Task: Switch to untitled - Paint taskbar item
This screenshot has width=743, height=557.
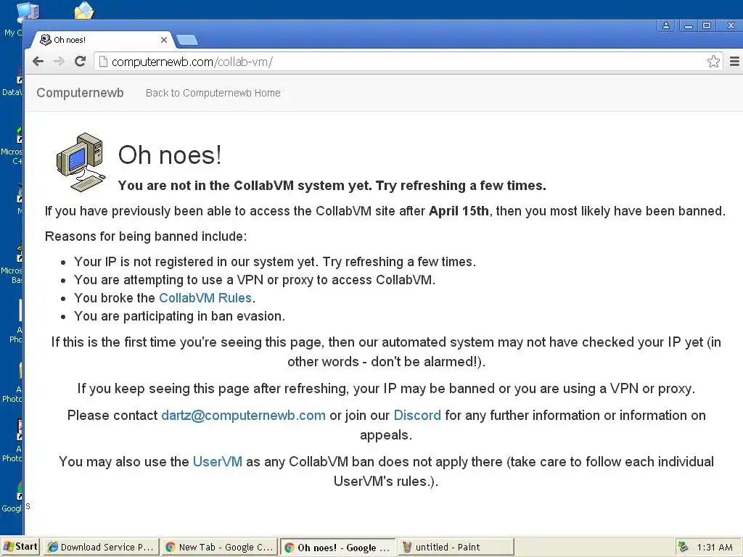Action: point(456,547)
